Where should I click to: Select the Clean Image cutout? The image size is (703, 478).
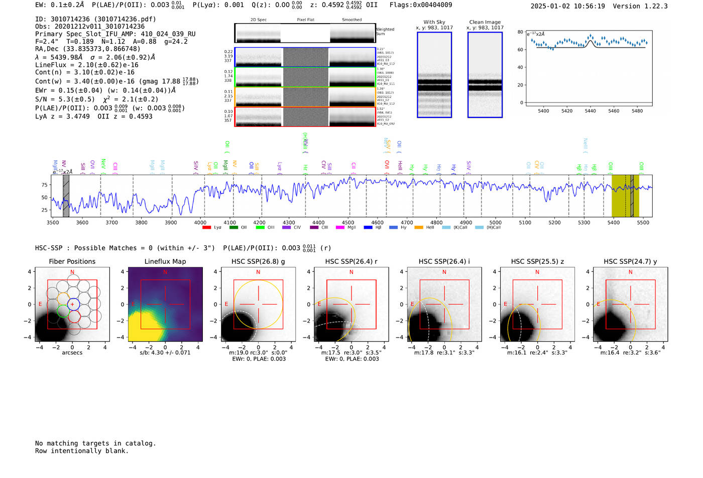(x=485, y=75)
